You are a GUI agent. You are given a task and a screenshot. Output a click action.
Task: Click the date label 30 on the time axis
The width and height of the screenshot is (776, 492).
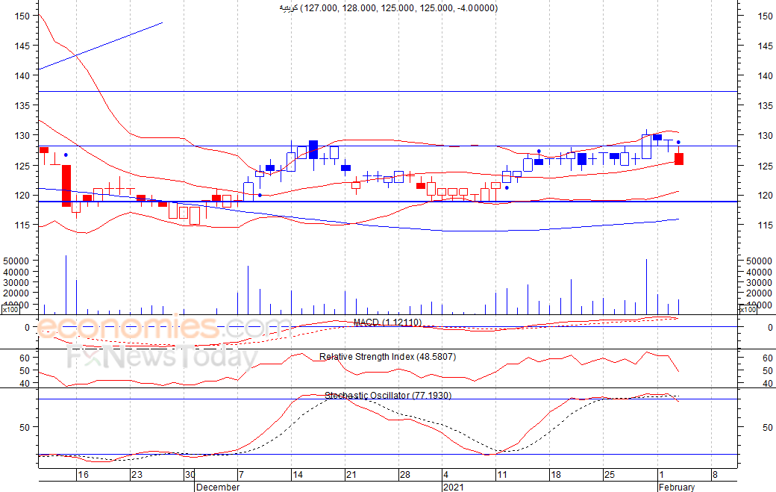pos(190,475)
